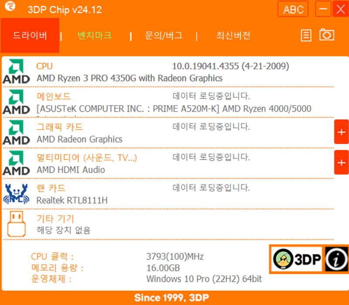349x305 pixels.
Task: Open the 문의/버그 tab
Action: pos(164,36)
